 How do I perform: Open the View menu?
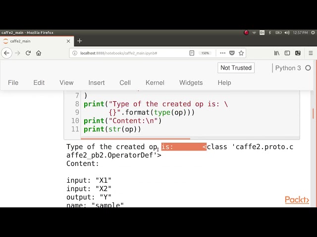coord(66,82)
